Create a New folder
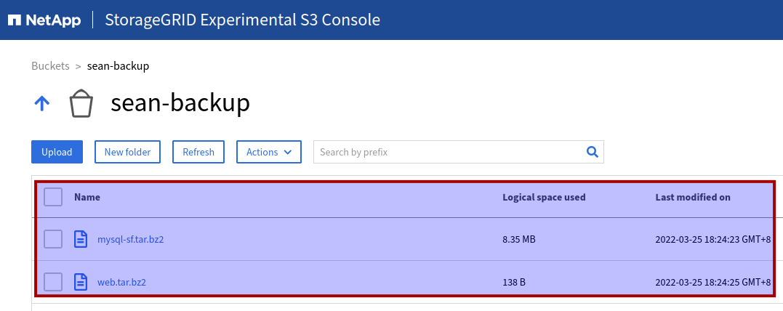 pos(127,152)
